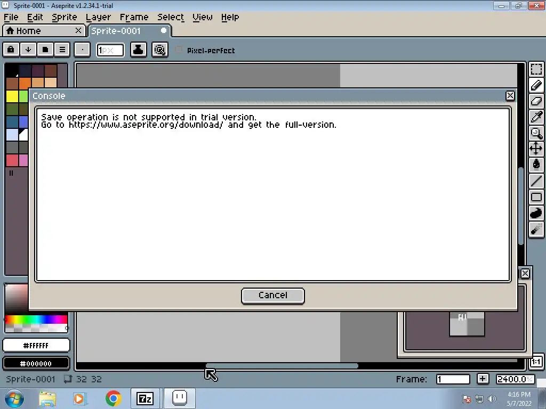The width and height of the screenshot is (546, 409).
Task: Open the palette options menu icon
Action: [62, 50]
